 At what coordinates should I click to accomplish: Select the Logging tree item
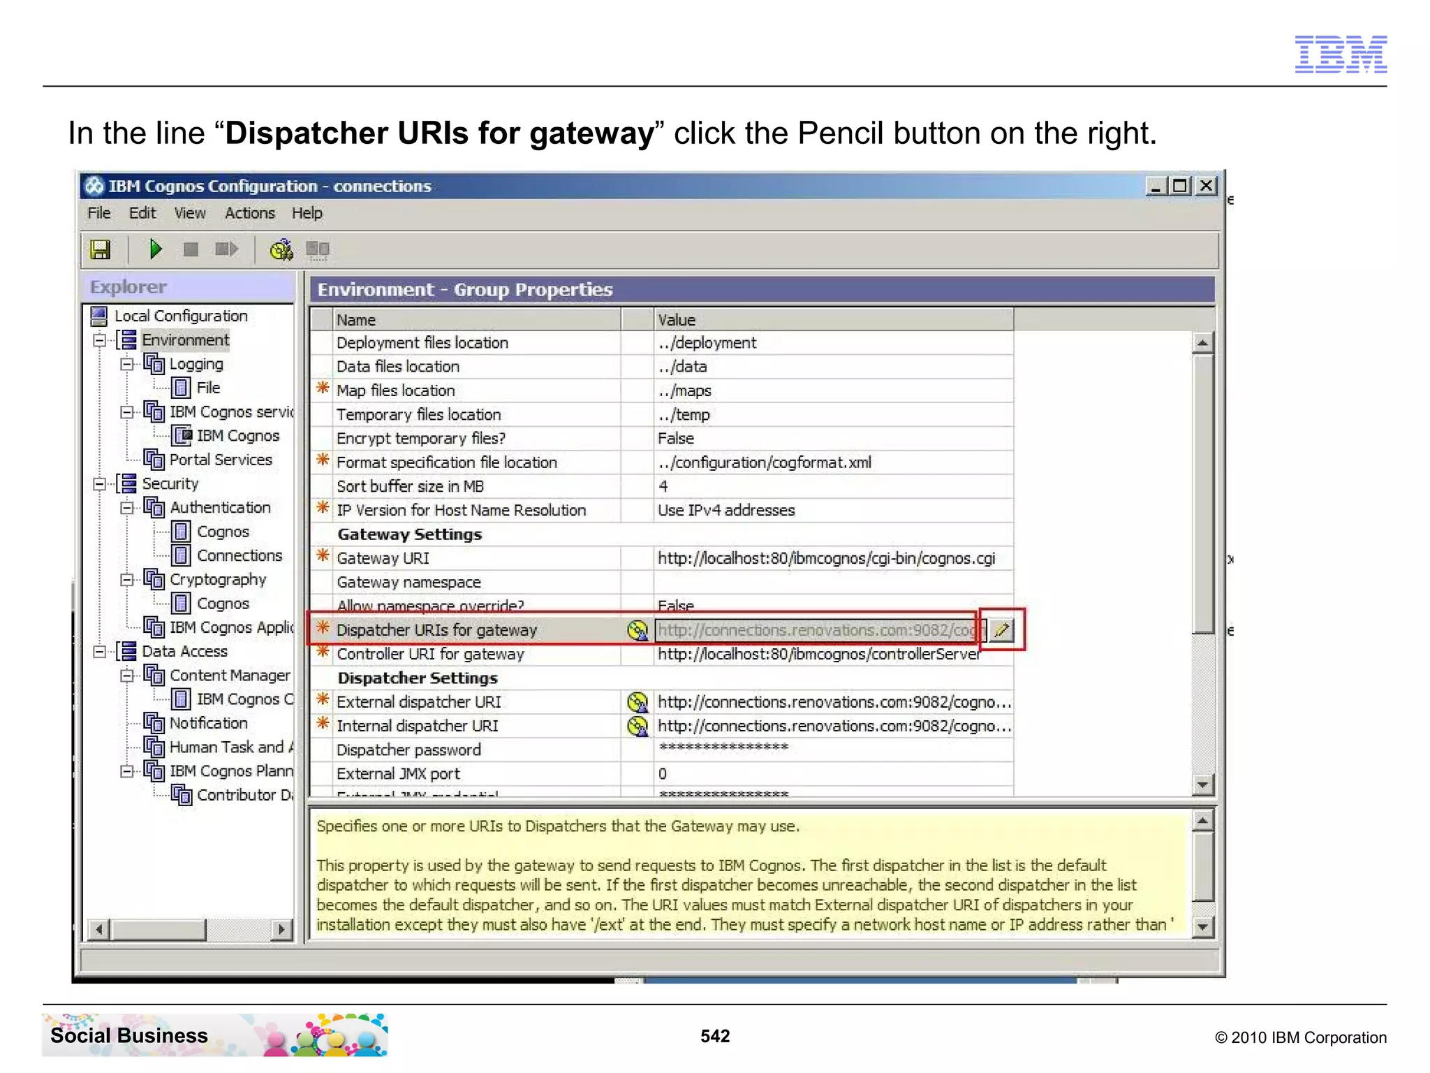click(x=196, y=364)
